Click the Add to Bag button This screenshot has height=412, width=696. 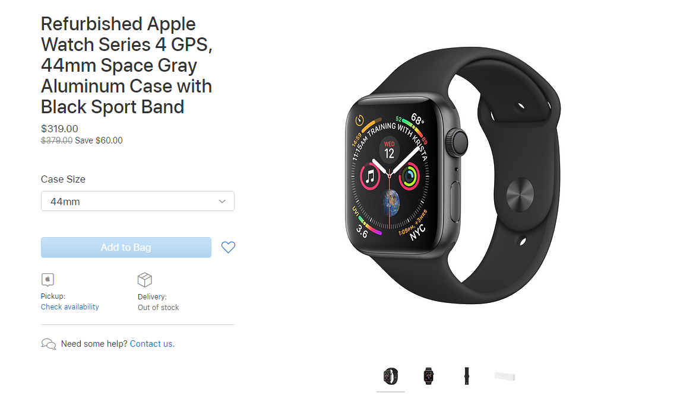pyautogui.click(x=126, y=247)
